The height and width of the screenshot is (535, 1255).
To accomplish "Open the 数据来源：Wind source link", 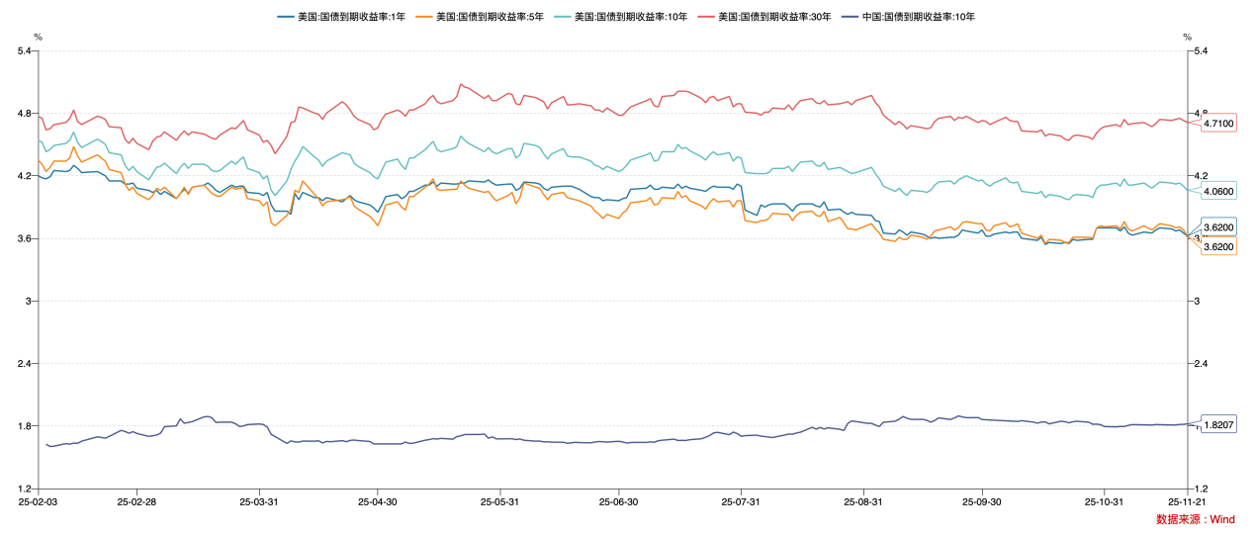I will (x=1195, y=519).
